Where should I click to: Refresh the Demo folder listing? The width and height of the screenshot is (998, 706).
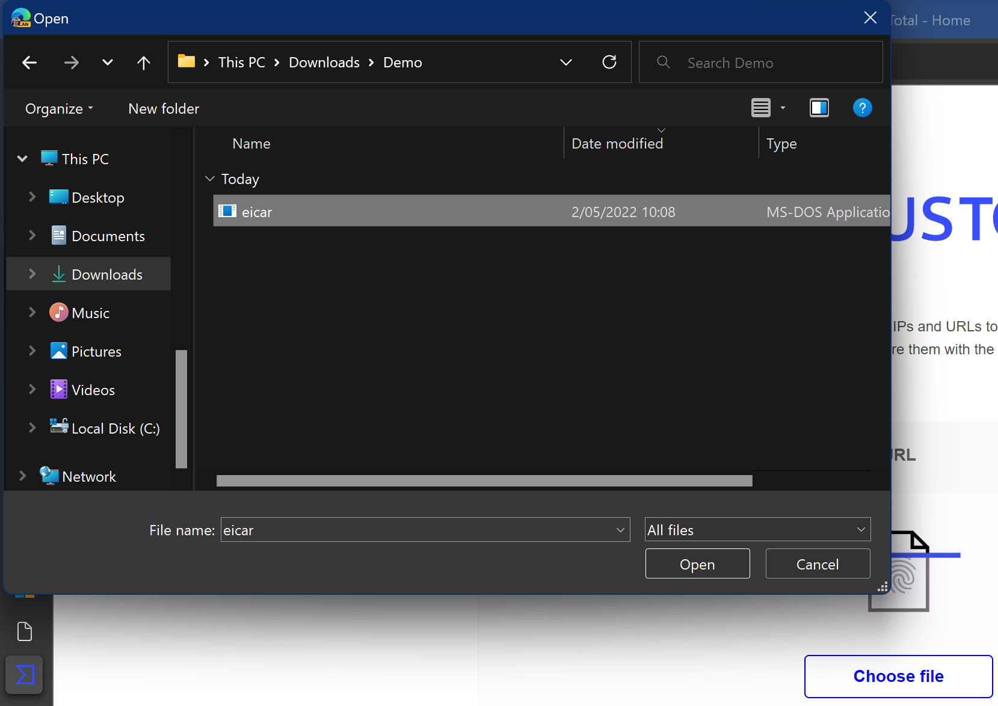609,63
